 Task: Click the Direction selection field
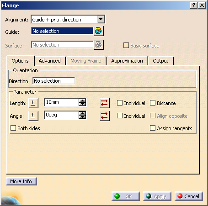click(54, 81)
